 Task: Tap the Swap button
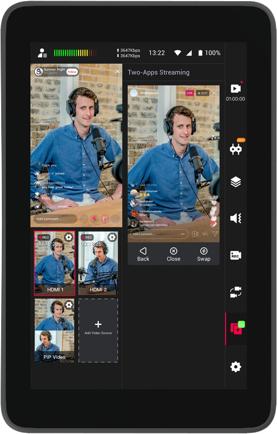204,254
